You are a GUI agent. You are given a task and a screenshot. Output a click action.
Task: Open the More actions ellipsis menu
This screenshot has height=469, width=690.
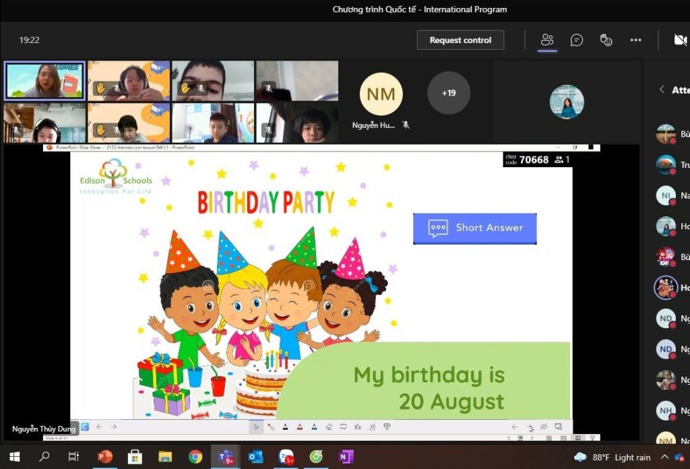(635, 40)
